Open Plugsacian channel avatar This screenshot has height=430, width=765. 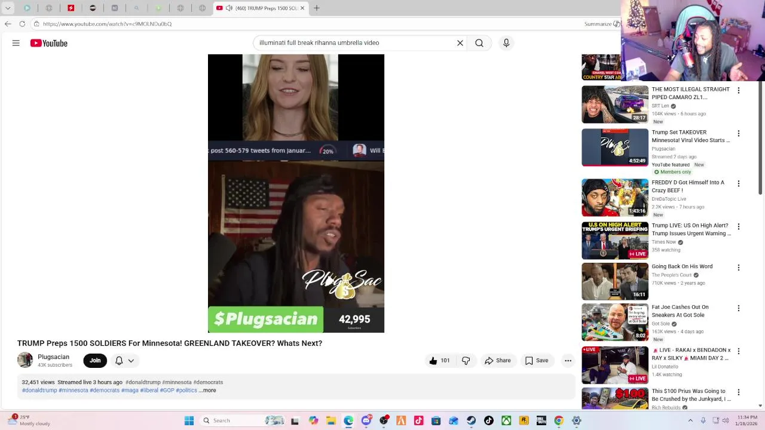click(x=25, y=360)
